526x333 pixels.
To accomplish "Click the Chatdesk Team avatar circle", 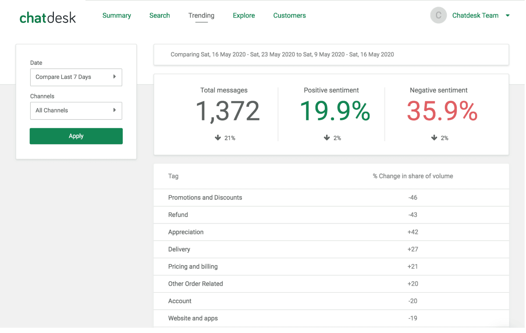I will 438,15.
